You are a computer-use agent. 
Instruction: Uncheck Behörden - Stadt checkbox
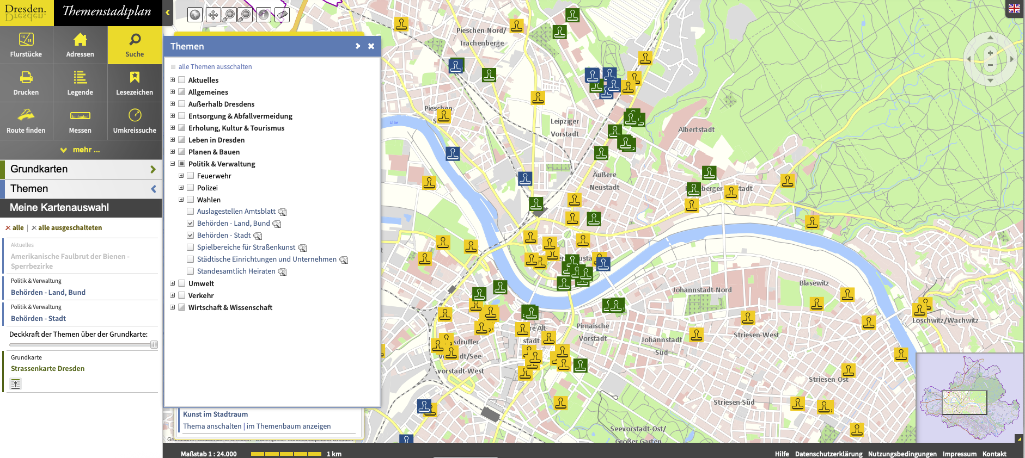[x=191, y=236]
